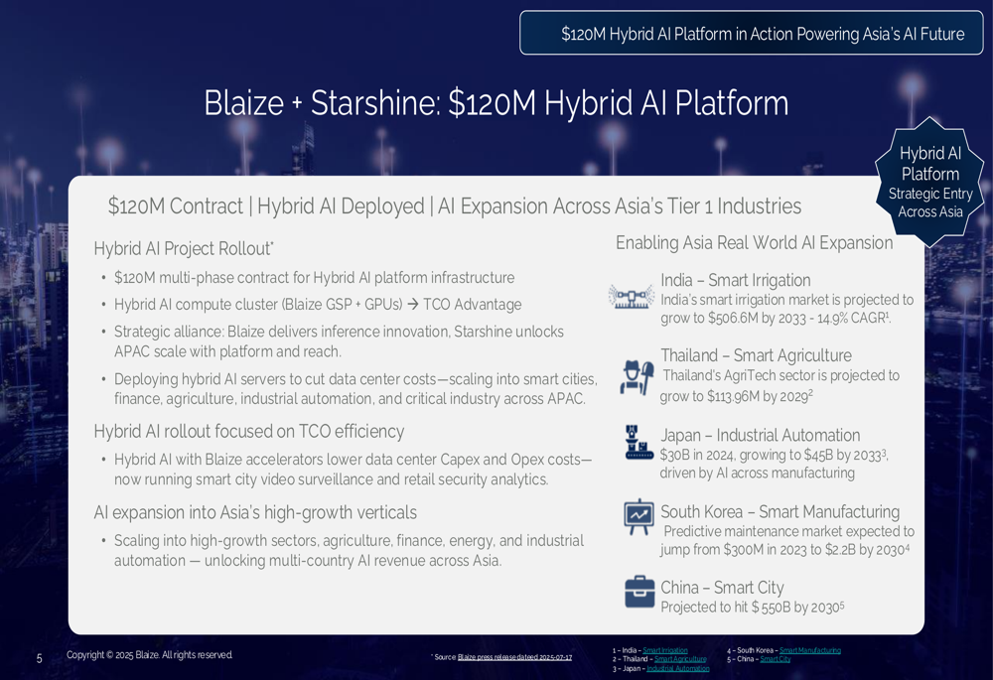Click the "Projected to hit $550B by 2030" text
The height and width of the screenshot is (680, 993).
click(x=753, y=608)
